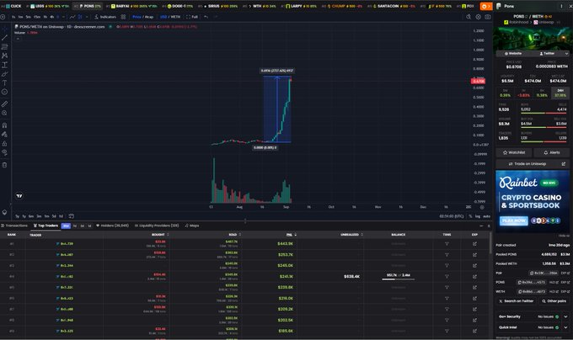Enter Full screen chart mode

(x=192, y=17)
